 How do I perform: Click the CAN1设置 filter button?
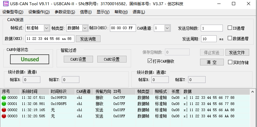78,59
